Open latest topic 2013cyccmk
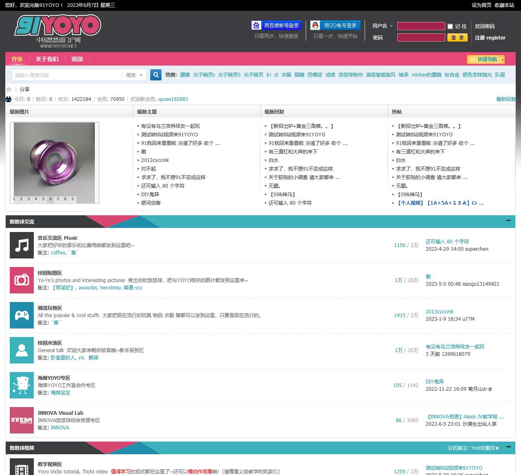 tap(155, 160)
